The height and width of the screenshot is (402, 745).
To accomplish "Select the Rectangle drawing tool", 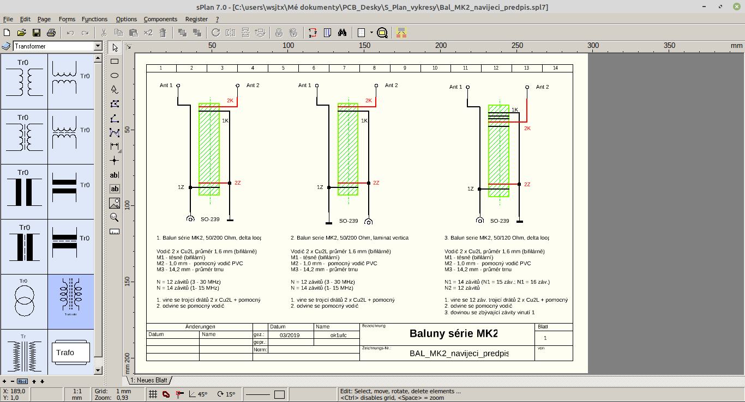I will coord(115,62).
